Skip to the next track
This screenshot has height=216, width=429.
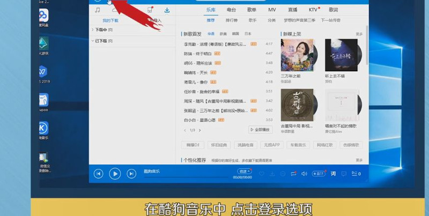(x=131, y=174)
